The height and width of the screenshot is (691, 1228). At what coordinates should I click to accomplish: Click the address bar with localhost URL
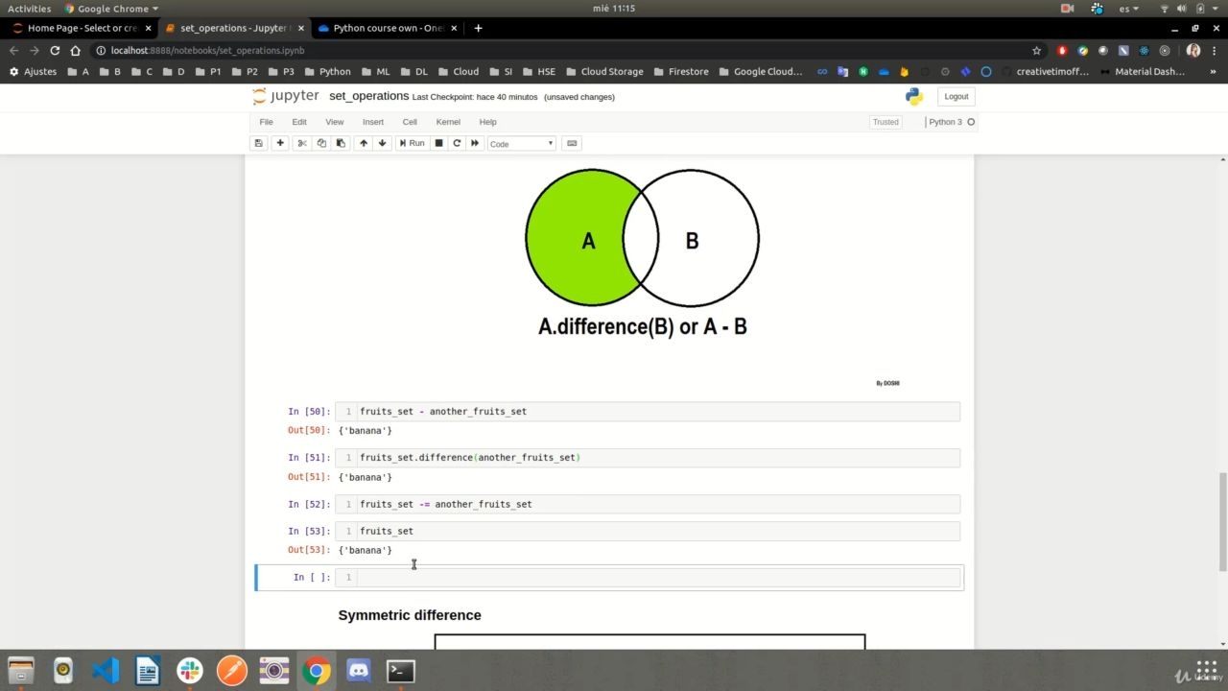click(x=556, y=50)
